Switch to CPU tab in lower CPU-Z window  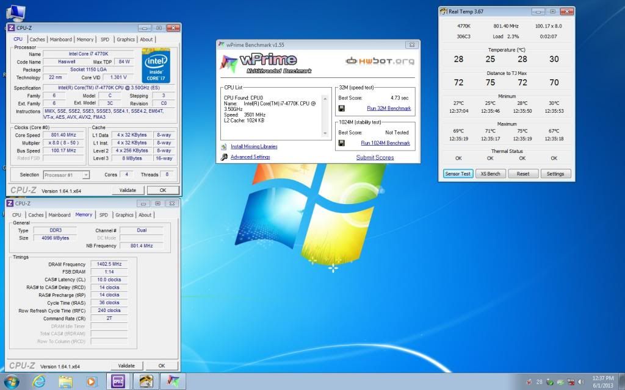click(16, 215)
